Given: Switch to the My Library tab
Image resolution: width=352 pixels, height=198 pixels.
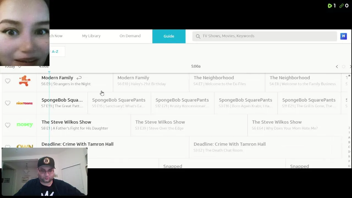Looking at the screenshot, I should (x=91, y=36).
